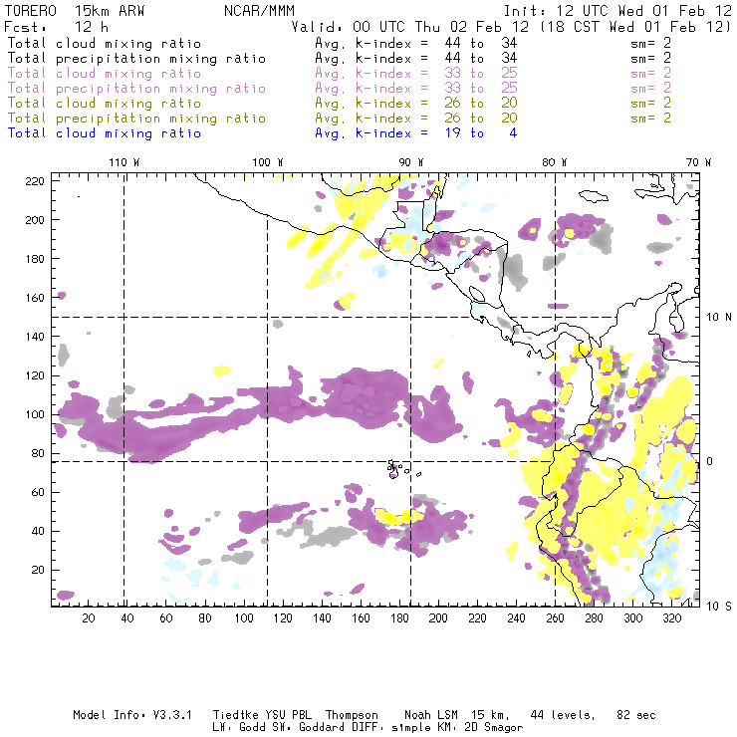Click the purple 'Total cloud mixing ratio' legend line
This screenshot has width=737, height=737.
(105, 74)
